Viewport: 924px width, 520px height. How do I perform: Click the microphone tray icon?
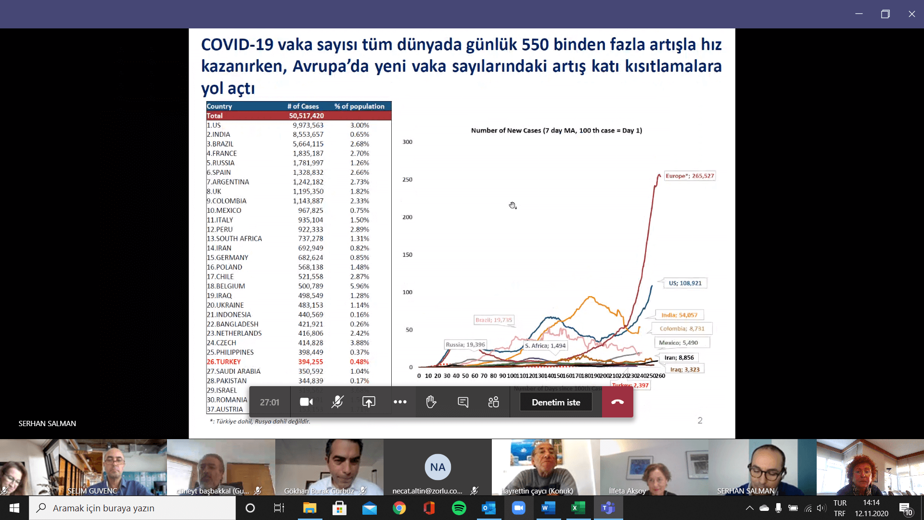tap(778, 508)
